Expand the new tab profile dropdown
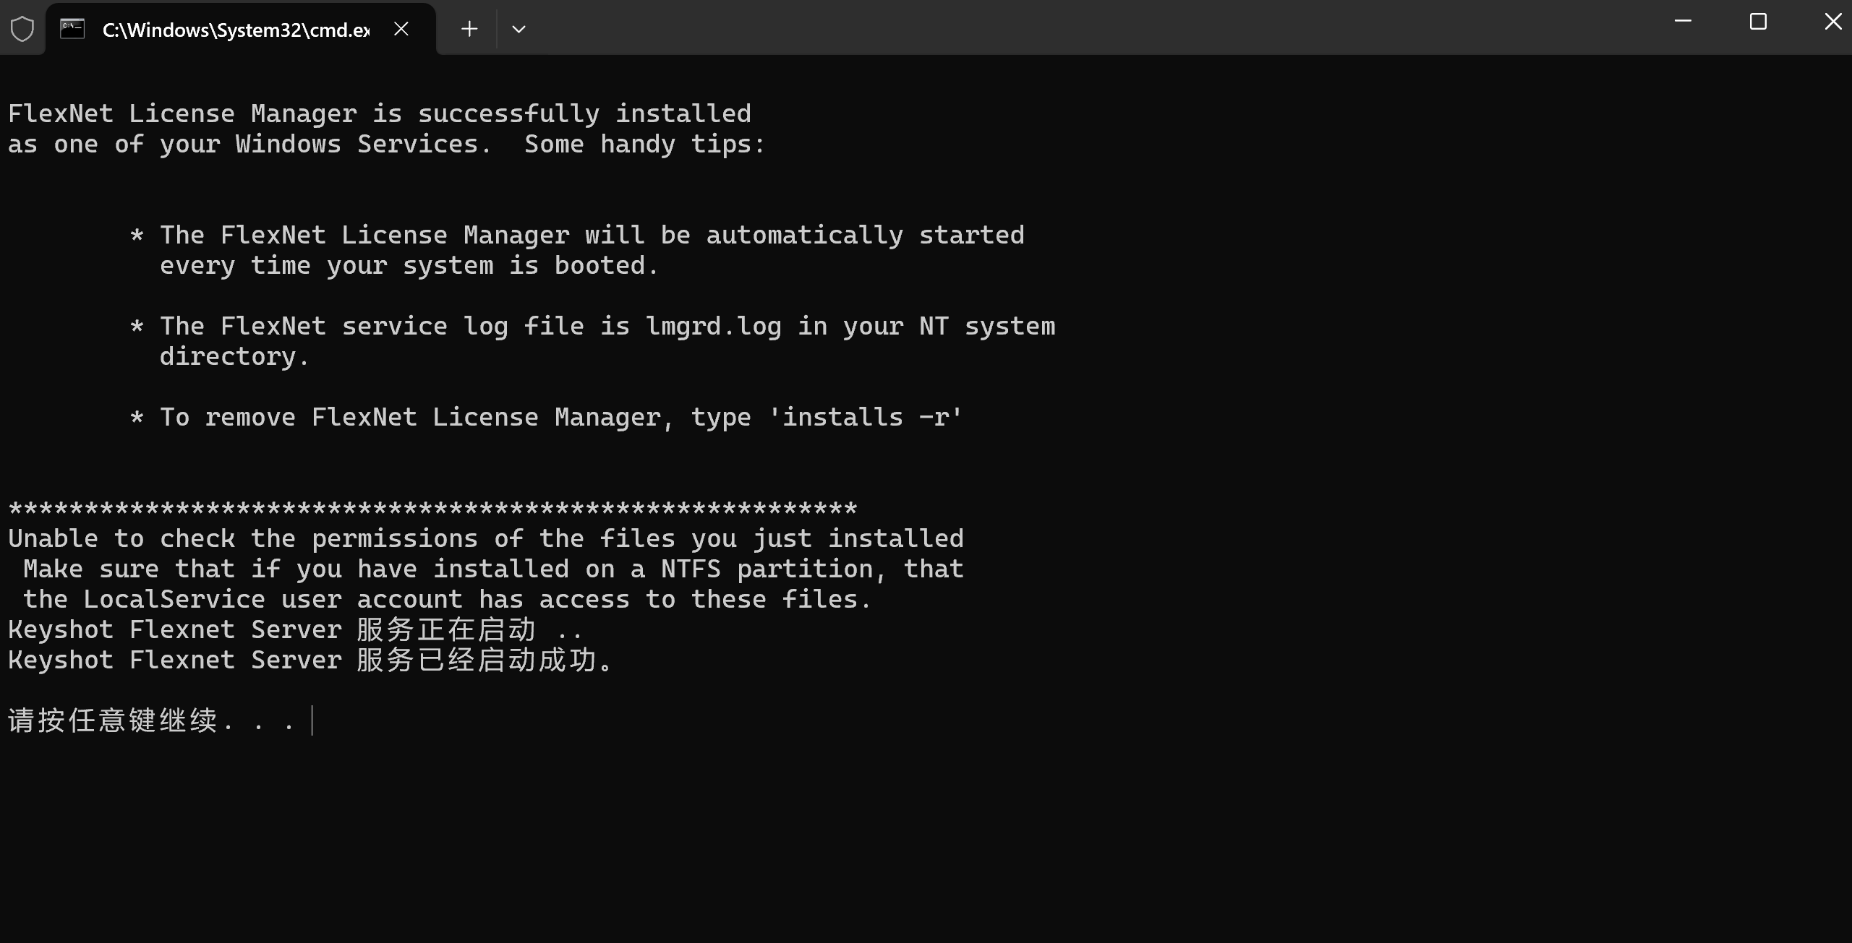Screen dimensions: 1852x943 [519, 29]
